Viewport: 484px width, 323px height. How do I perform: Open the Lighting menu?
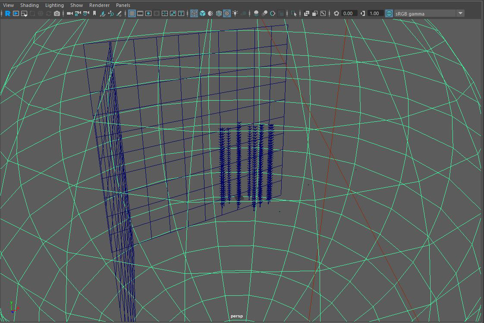(54, 5)
